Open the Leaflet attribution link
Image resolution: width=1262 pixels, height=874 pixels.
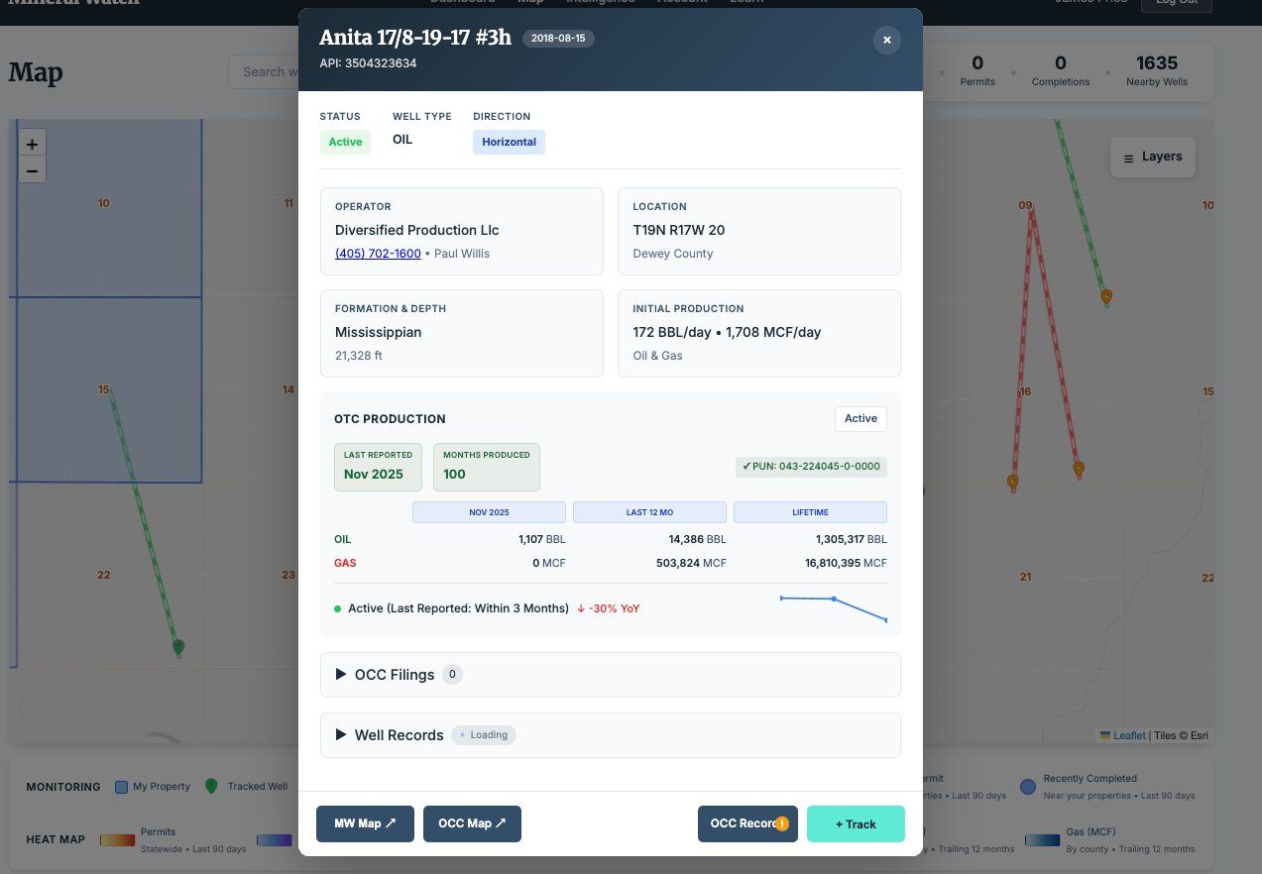1128,735
